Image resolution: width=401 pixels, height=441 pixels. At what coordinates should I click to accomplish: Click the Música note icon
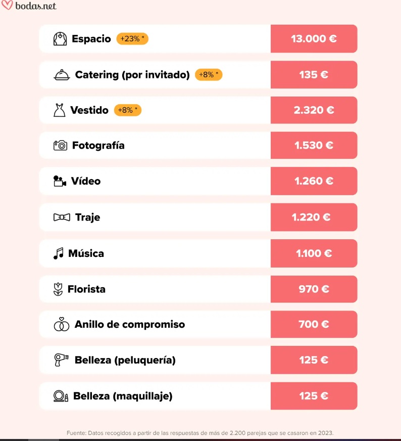(x=59, y=253)
